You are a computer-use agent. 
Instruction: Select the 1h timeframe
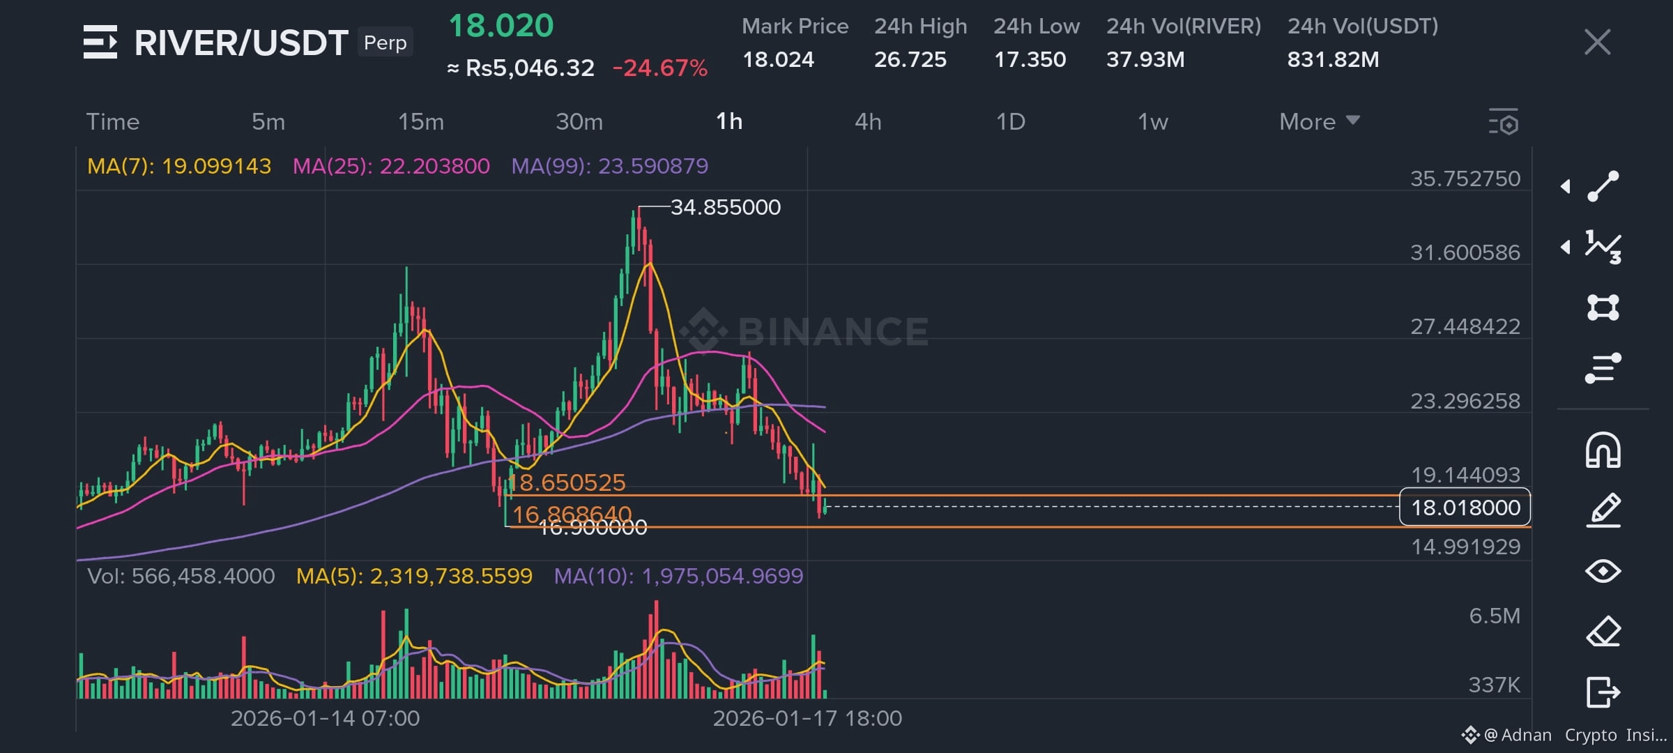tap(729, 122)
